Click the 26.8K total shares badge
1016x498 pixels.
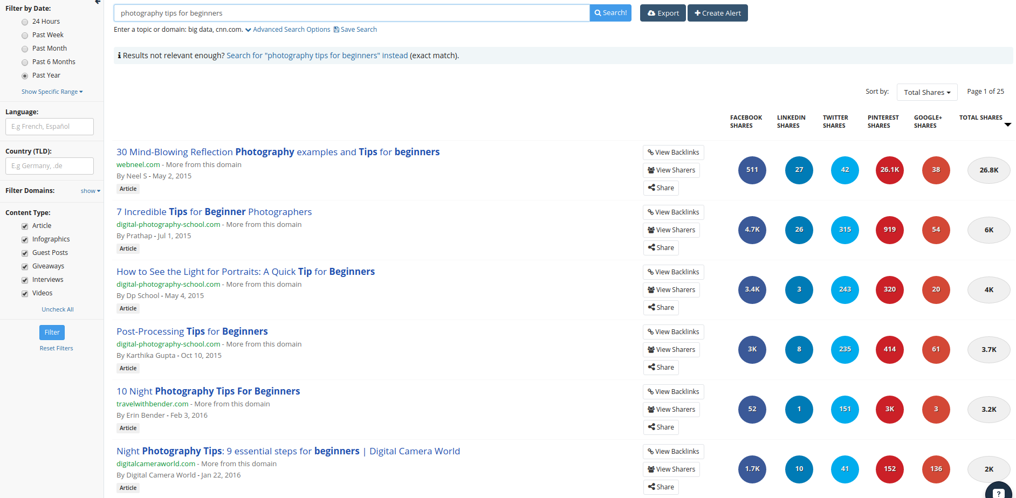point(988,170)
